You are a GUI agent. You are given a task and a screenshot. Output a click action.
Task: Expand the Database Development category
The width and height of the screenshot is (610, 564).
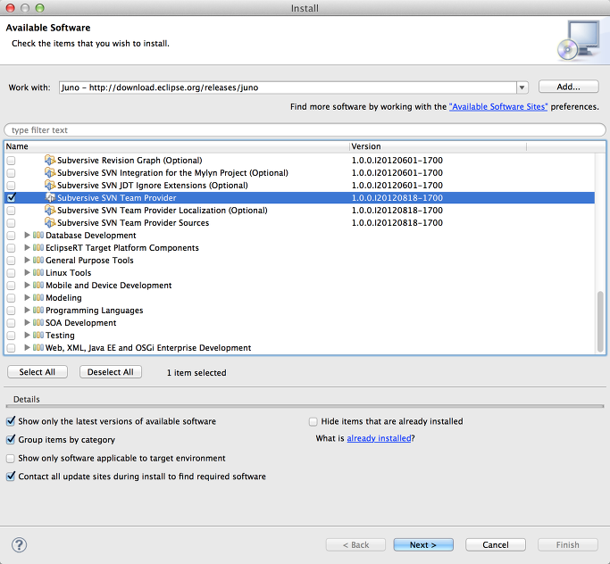pos(27,235)
